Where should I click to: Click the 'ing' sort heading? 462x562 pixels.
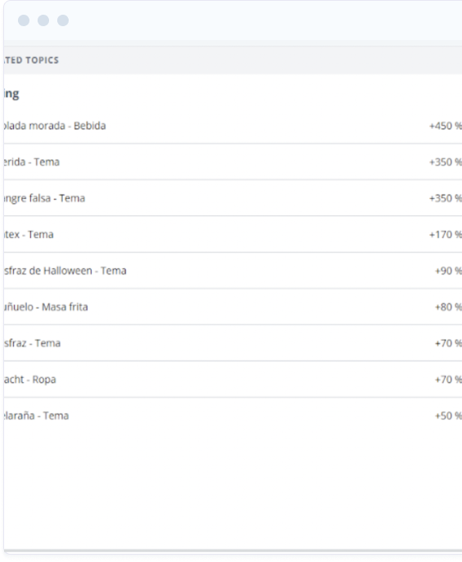pos(11,94)
